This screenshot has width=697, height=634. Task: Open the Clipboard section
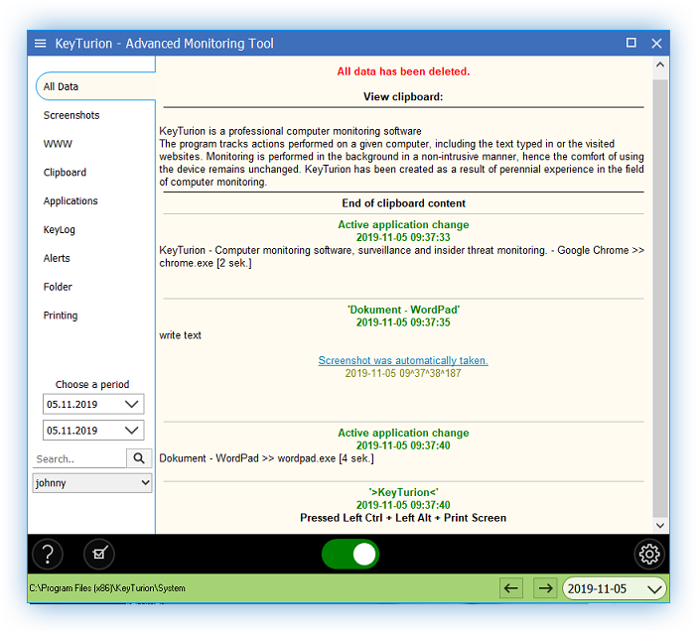coord(65,173)
